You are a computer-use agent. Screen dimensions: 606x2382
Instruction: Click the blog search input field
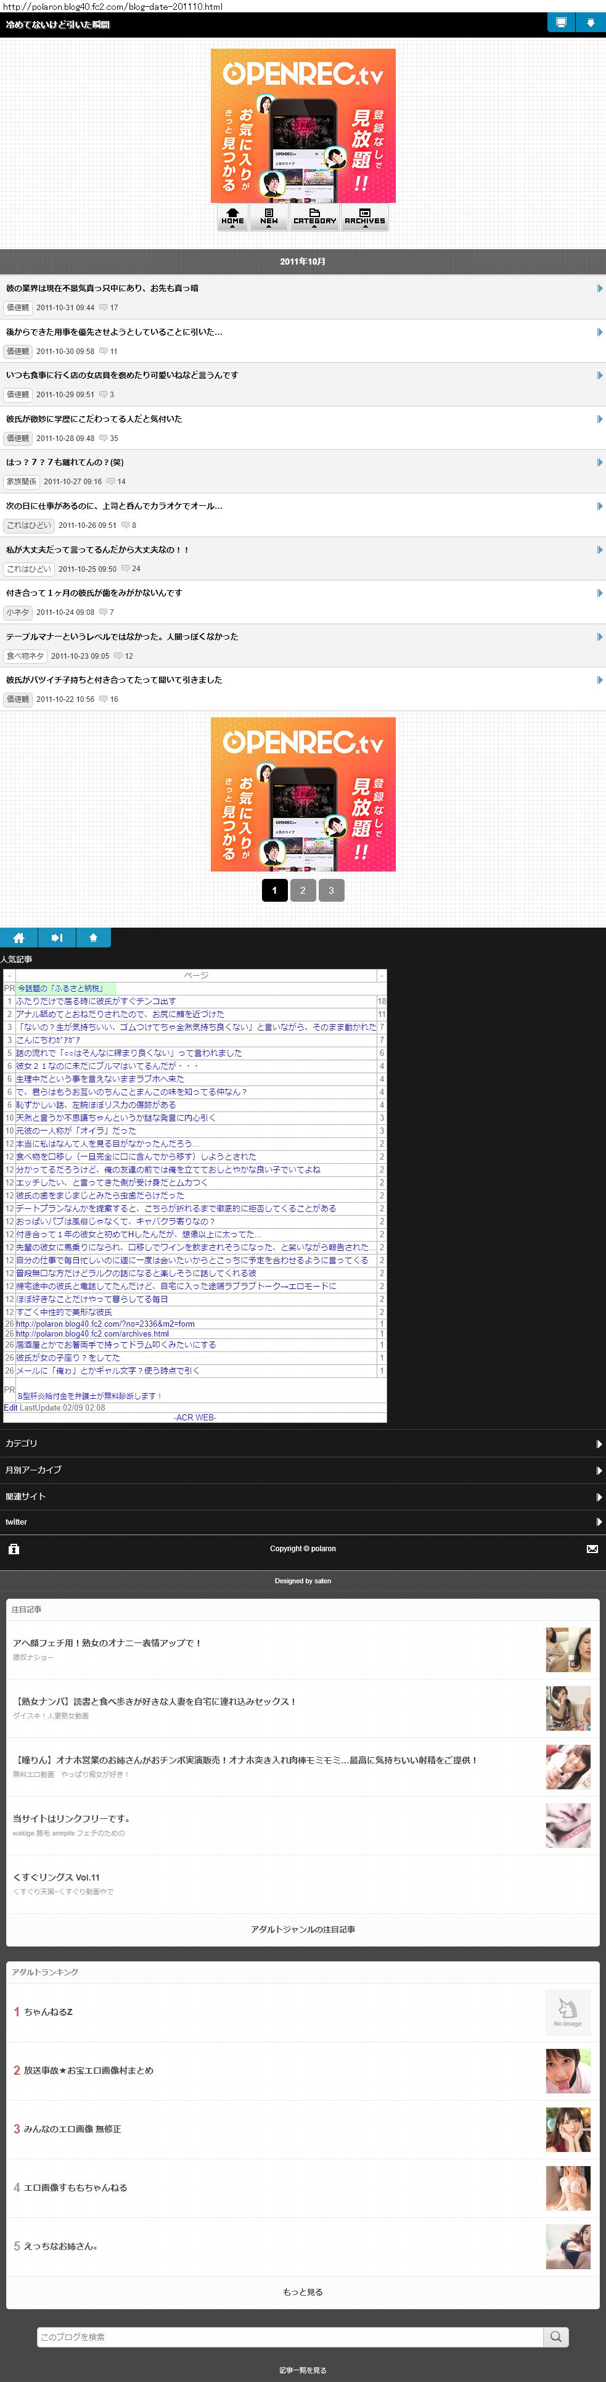[289, 2337]
